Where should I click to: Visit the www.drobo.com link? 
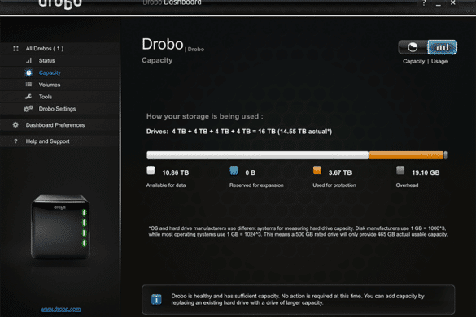click(61, 309)
